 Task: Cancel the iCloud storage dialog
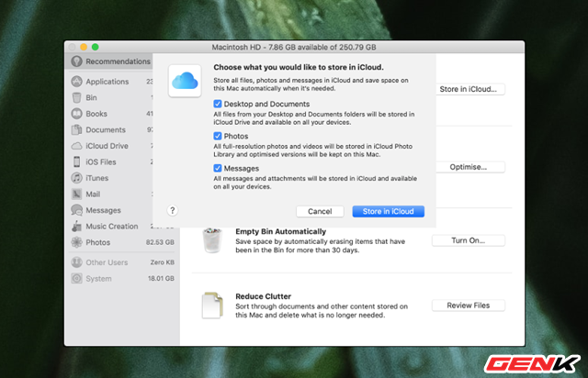(x=320, y=211)
